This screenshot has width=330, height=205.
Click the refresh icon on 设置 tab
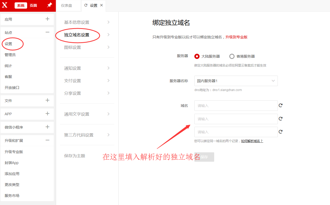pyautogui.click(x=86, y=5)
